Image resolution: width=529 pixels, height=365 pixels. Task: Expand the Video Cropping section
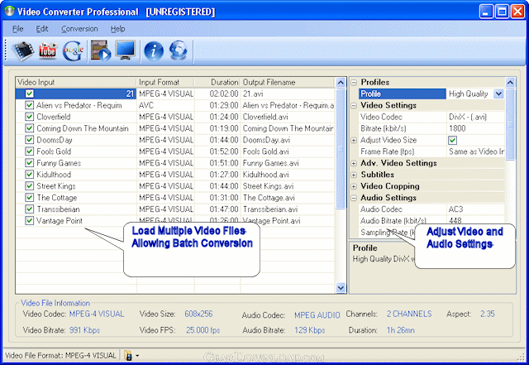tap(354, 186)
